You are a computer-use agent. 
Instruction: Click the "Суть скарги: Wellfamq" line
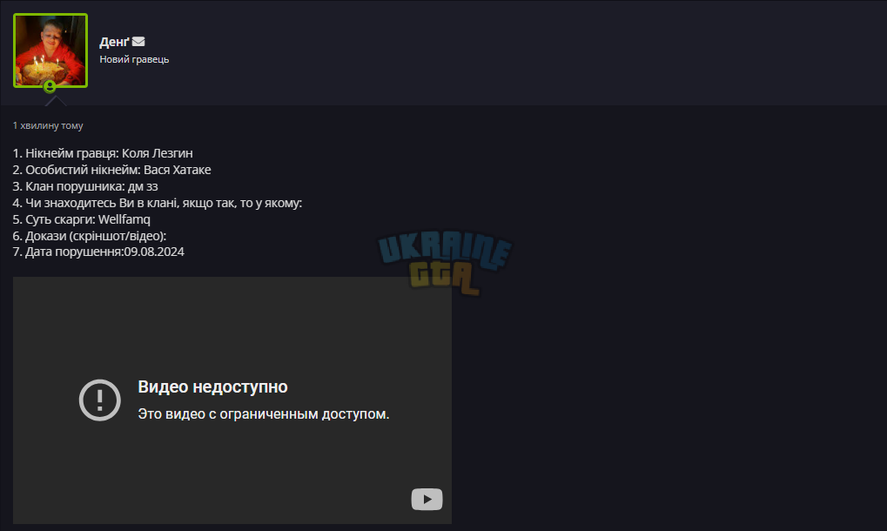[x=82, y=218]
